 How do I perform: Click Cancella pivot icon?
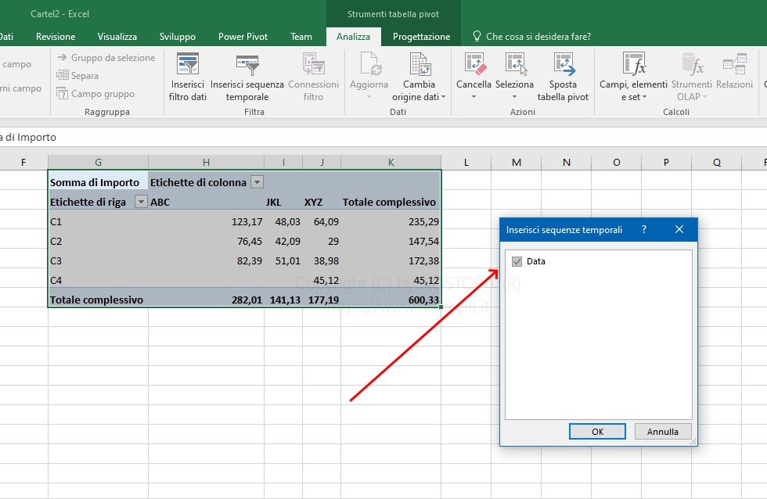(474, 64)
